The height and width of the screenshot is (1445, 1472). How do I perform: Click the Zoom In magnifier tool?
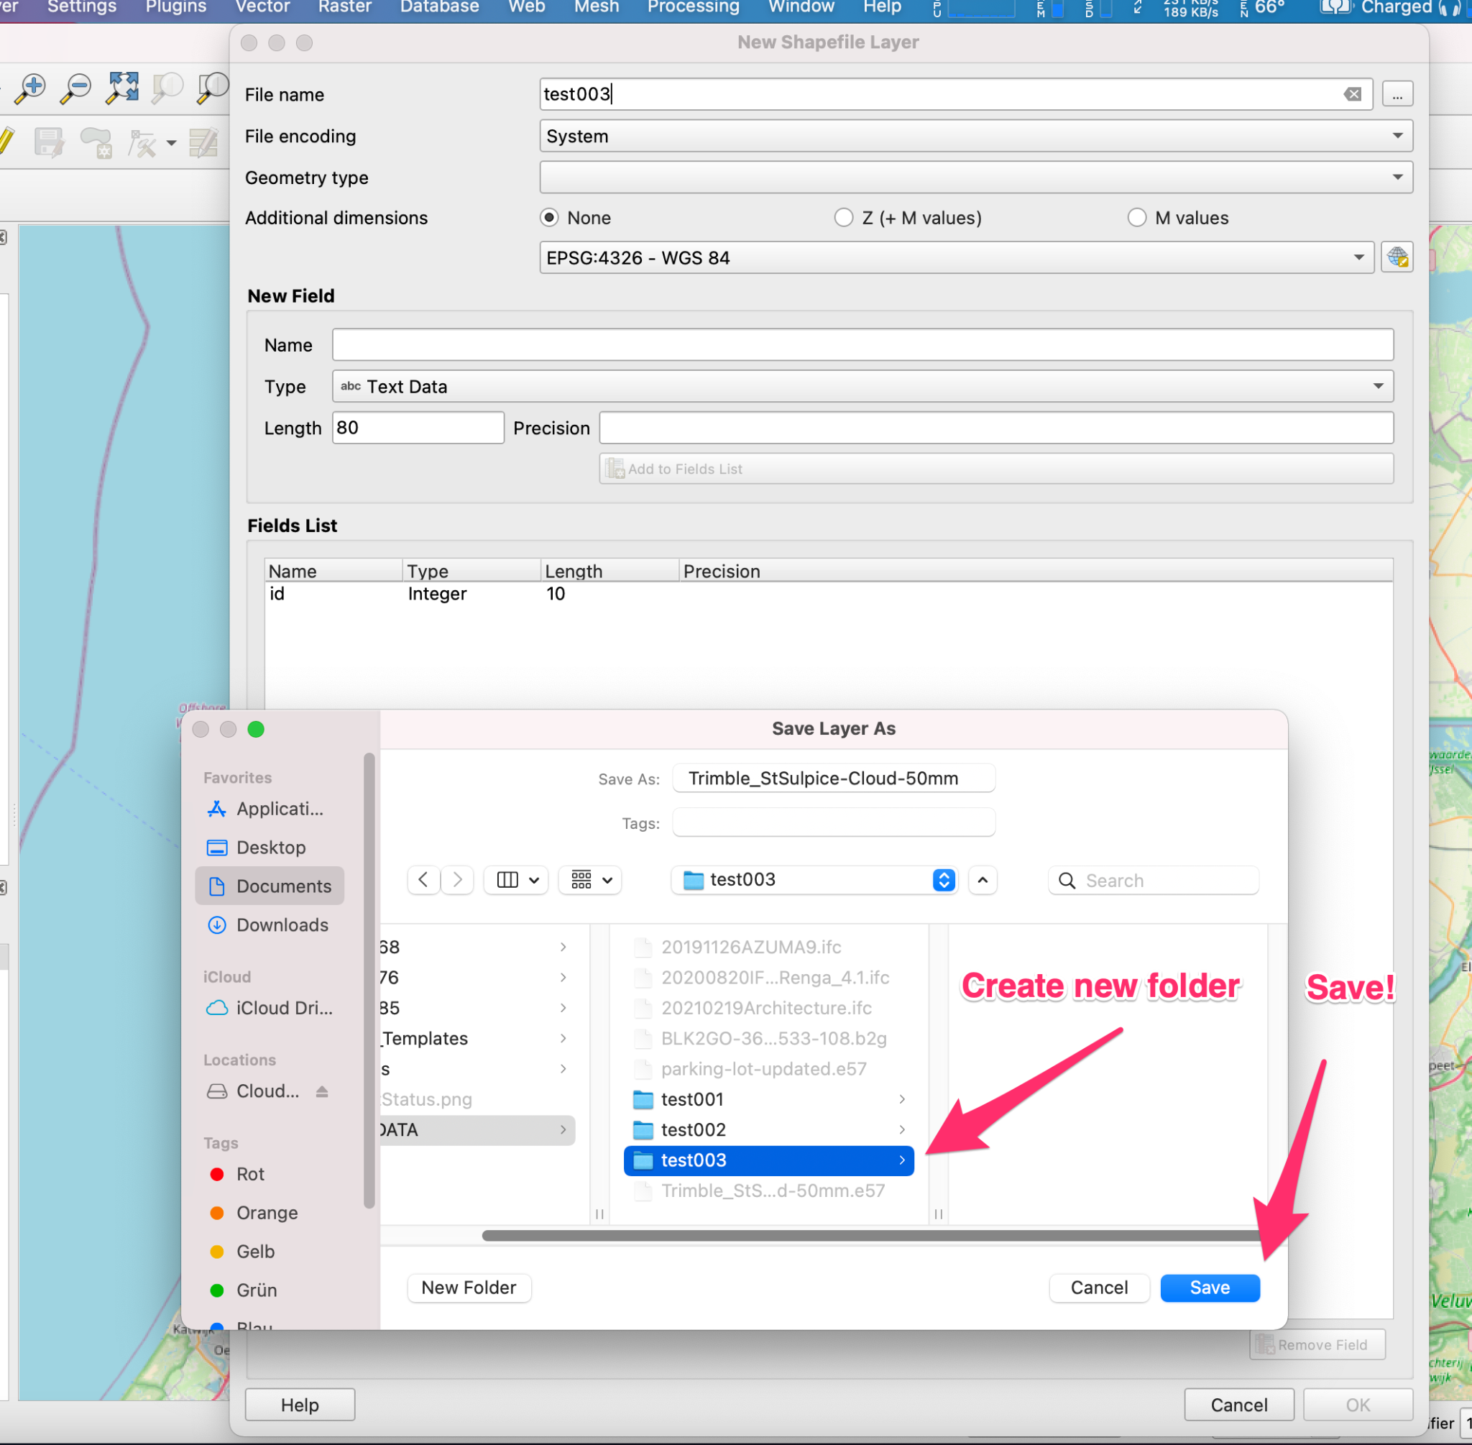click(32, 87)
